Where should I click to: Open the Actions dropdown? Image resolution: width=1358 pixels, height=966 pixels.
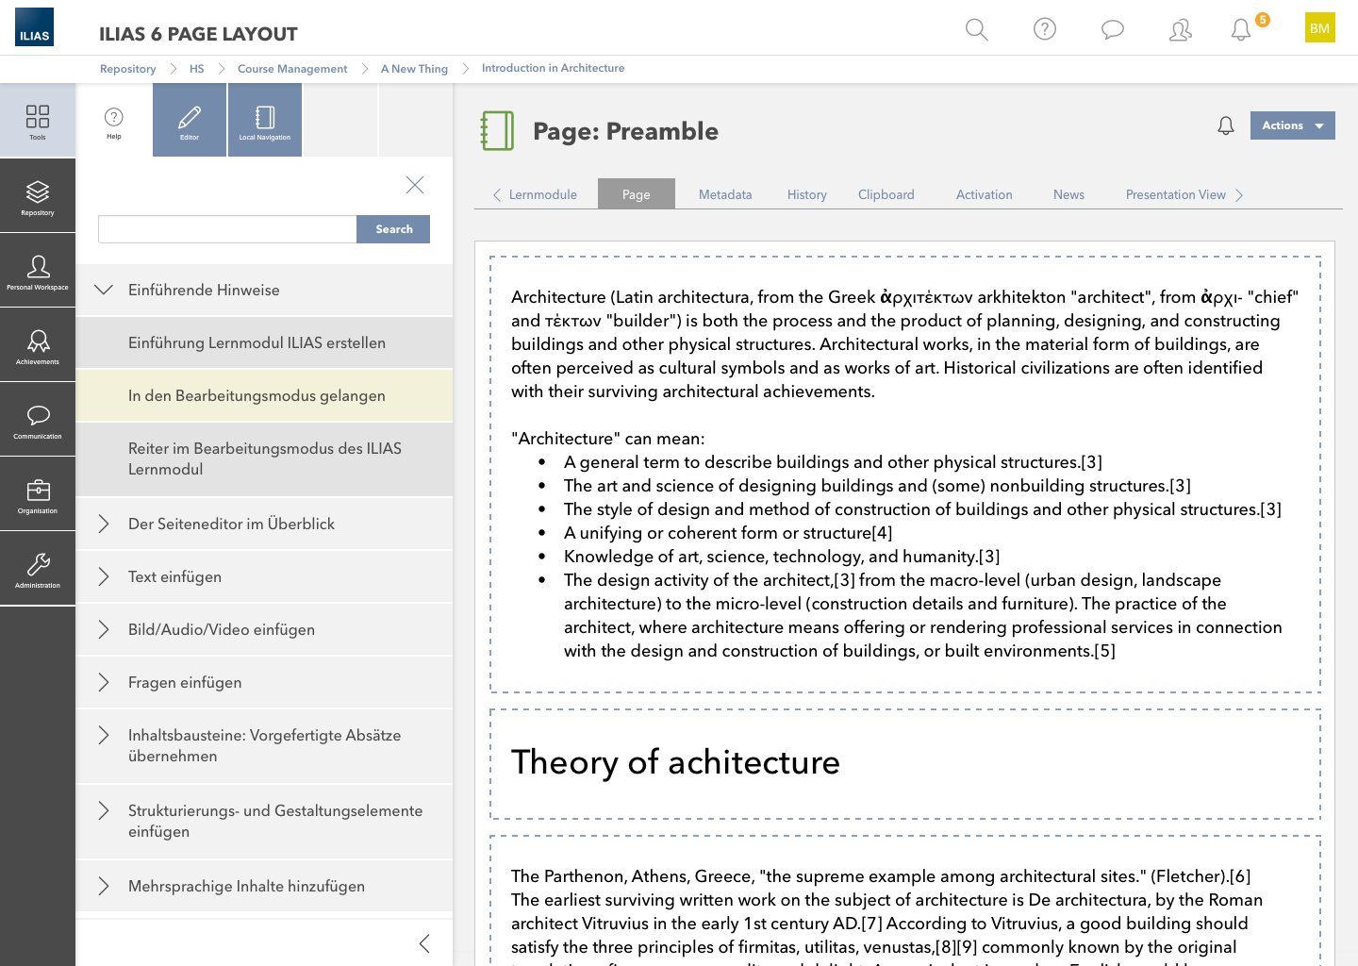[x=1292, y=125]
